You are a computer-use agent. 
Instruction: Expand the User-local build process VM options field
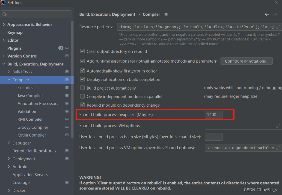[278, 148]
